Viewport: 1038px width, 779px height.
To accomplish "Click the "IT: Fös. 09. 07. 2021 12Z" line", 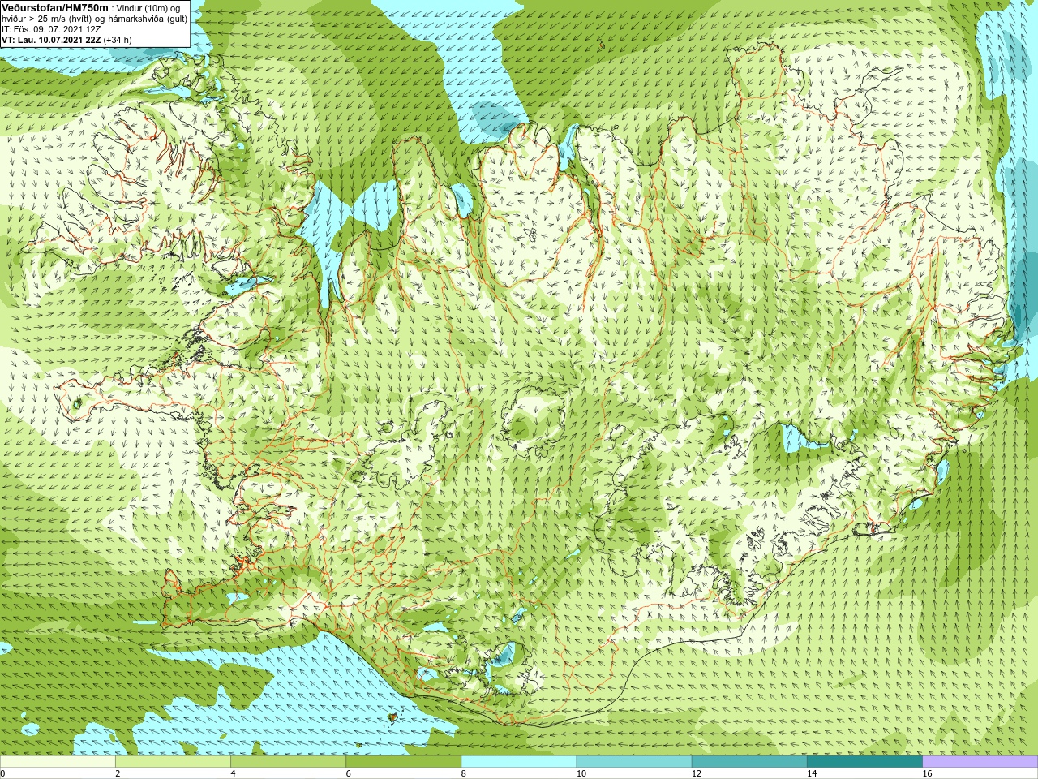I will coord(51,28).
